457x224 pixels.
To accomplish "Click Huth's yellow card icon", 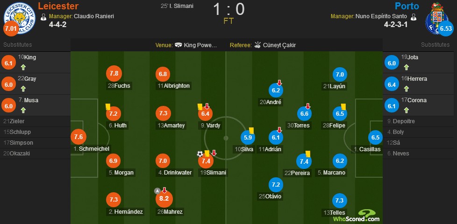I will pos(108,107).
